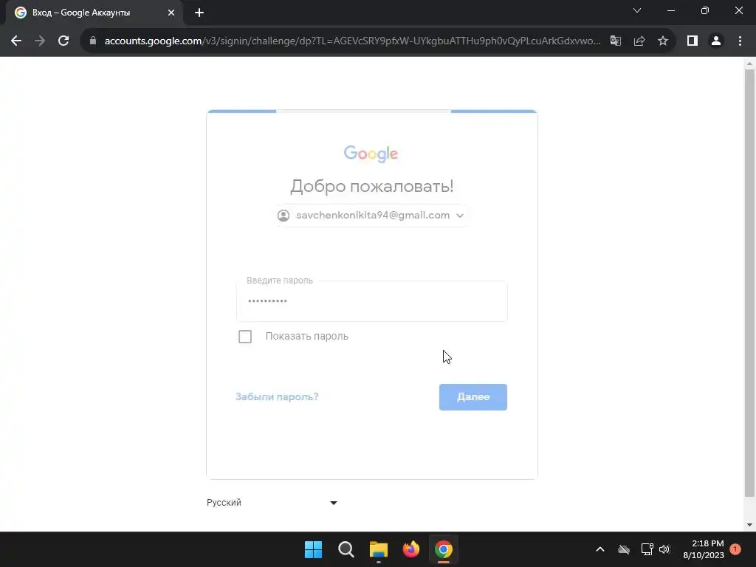Click the Далее button
This screenshot has height=567, width=756.
coord(473,397)
